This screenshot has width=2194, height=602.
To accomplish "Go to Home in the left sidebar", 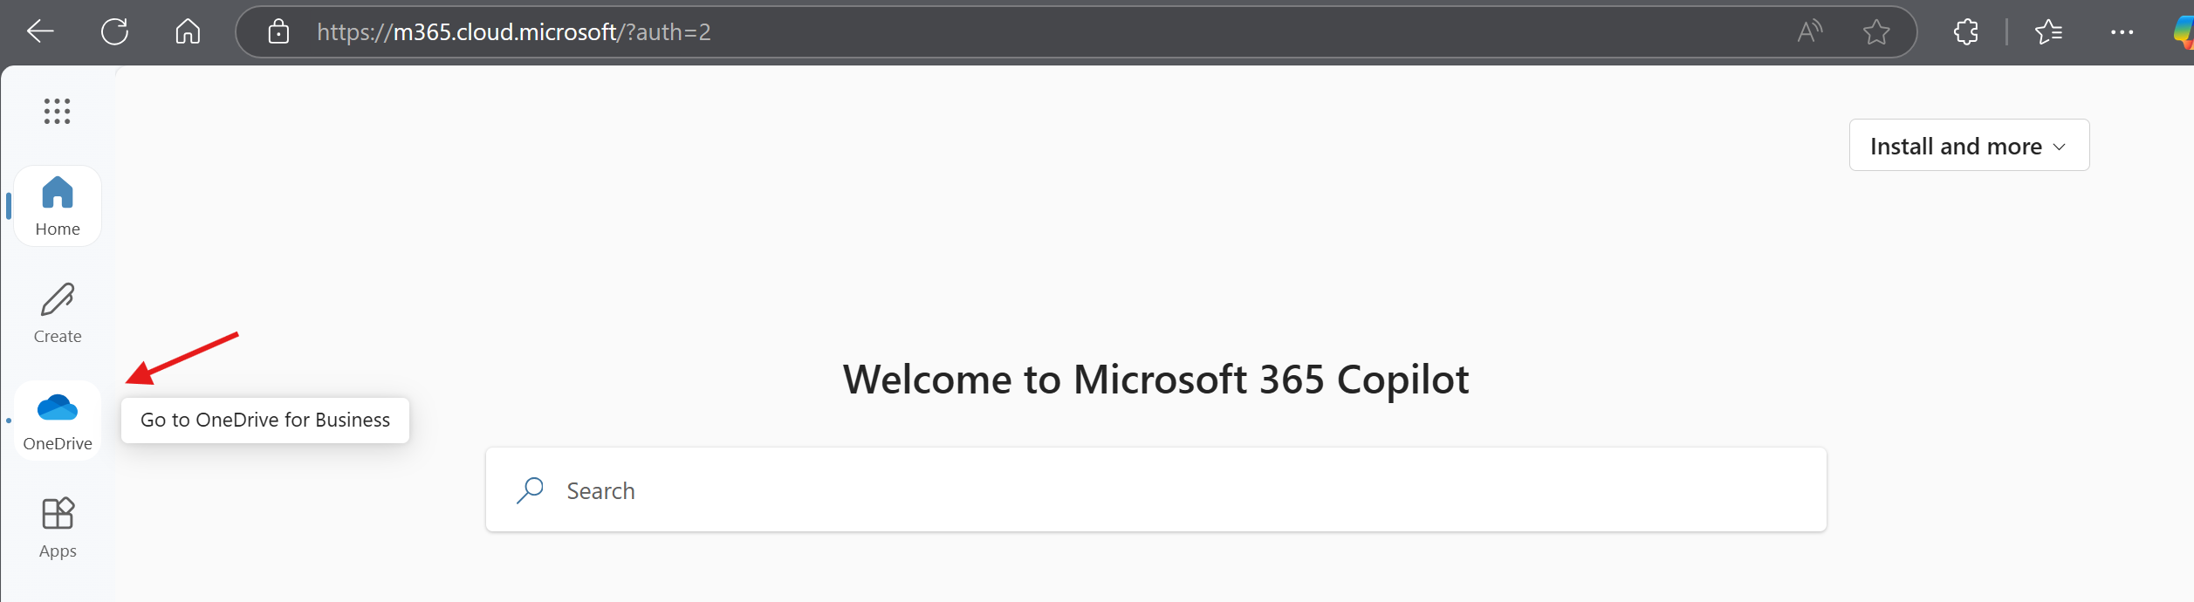I will (x=58, y=206).
